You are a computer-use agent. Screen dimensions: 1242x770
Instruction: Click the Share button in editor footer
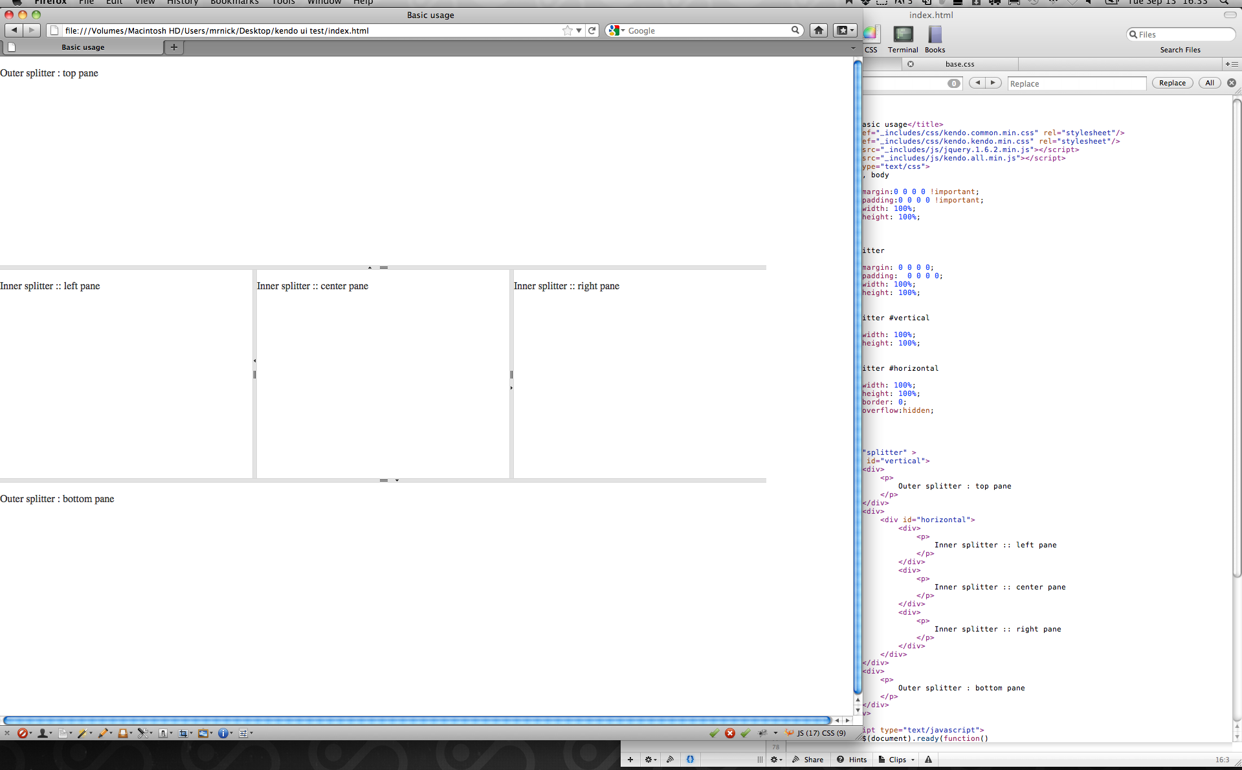(808, 760)
